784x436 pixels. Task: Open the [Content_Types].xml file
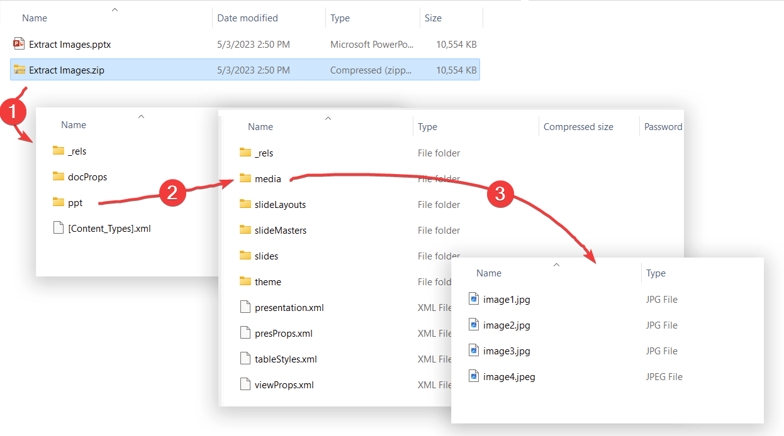[x=109, y=228]
